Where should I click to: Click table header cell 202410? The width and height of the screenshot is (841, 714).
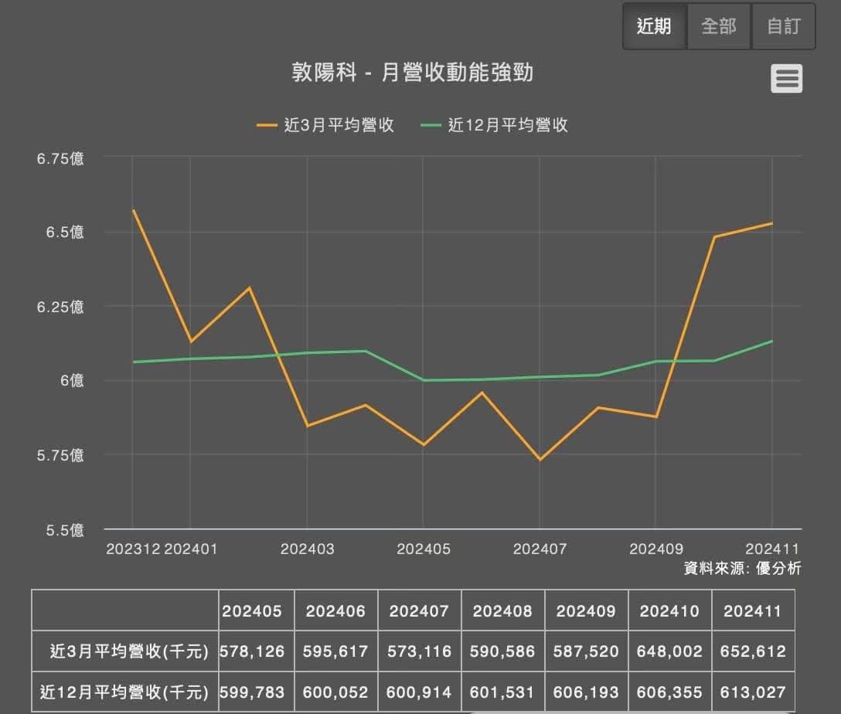[670, 610]
